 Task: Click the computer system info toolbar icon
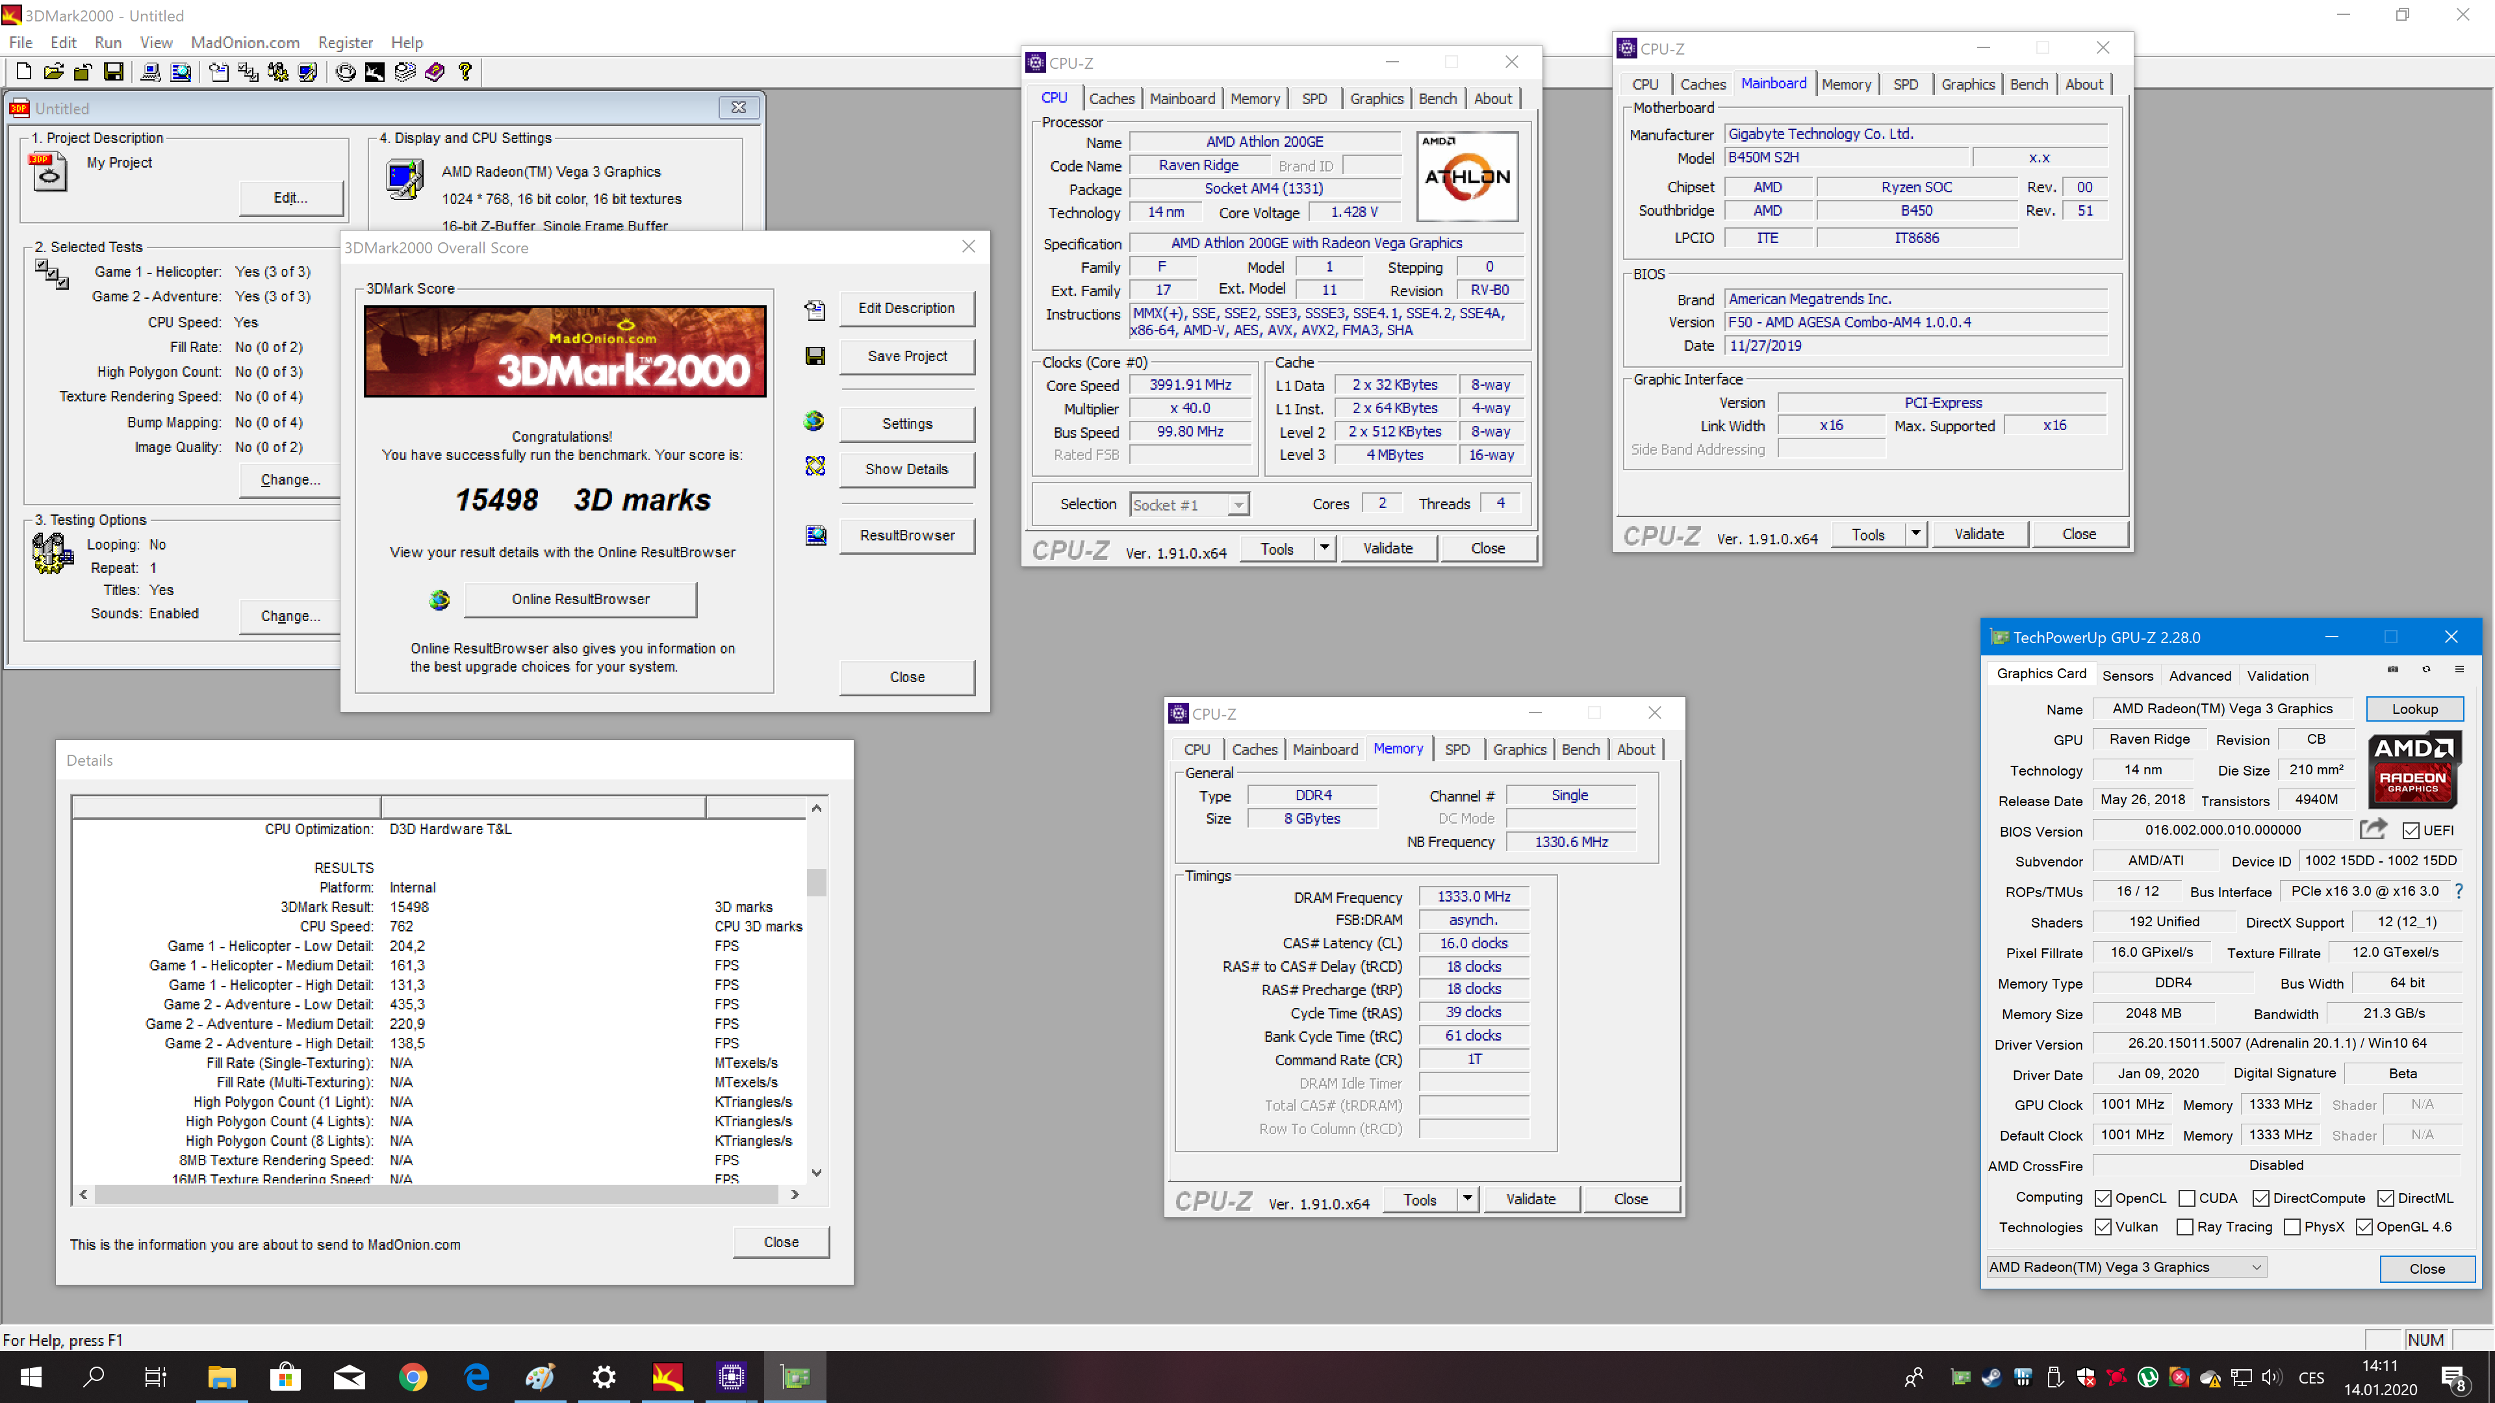coord(151,71)
